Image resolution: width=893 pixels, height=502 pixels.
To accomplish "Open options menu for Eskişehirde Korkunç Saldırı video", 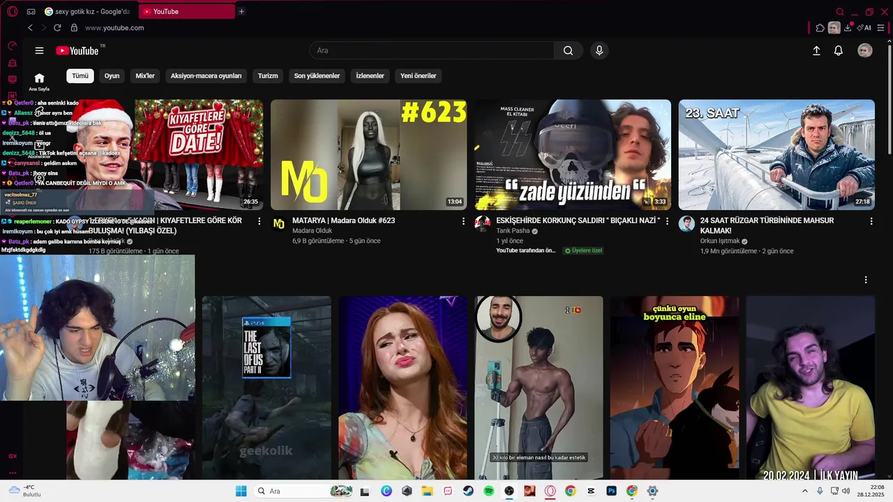I will 667,221.
